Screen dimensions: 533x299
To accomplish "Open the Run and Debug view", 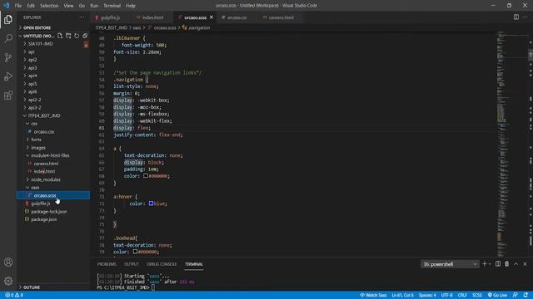I will (x=8, y=76).
